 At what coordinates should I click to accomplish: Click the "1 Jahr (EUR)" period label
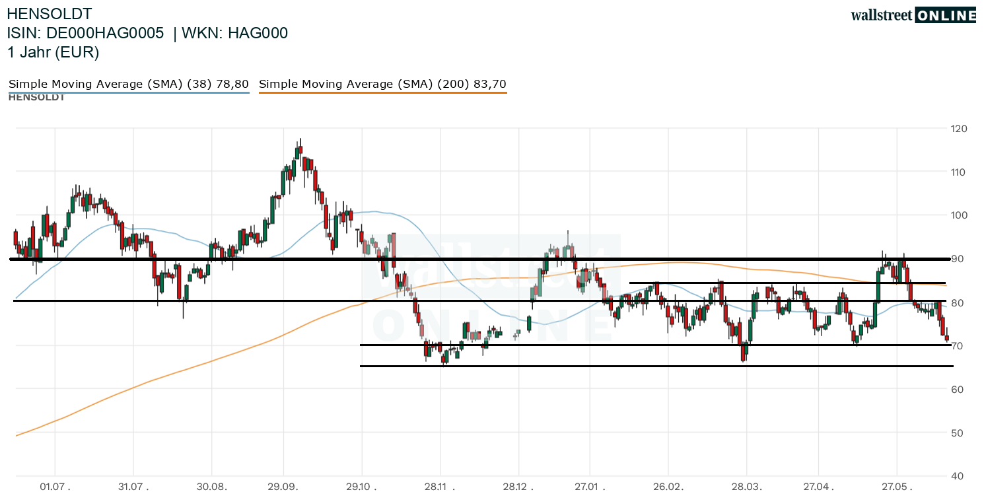pyautogui.click(x=53, y=53)
